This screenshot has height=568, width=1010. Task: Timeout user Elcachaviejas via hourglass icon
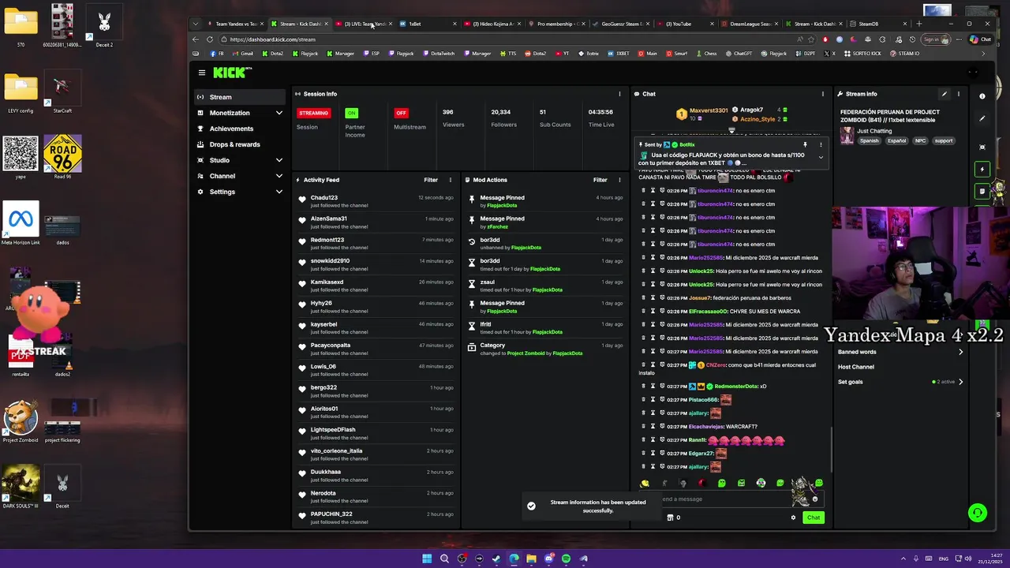tap(653, 427)
